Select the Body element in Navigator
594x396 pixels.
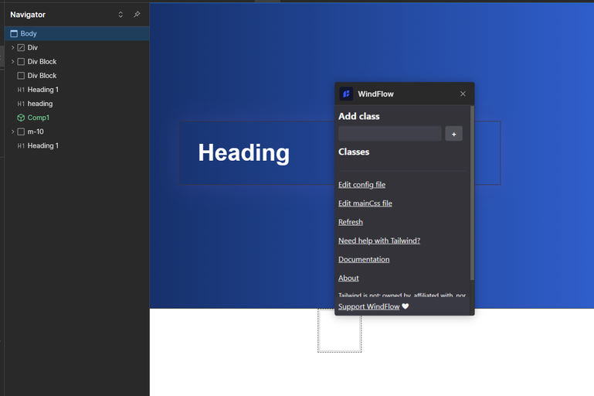tap(77, 33)
